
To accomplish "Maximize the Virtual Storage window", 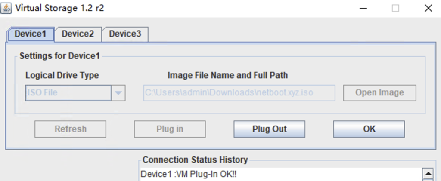I will (395, 8).
